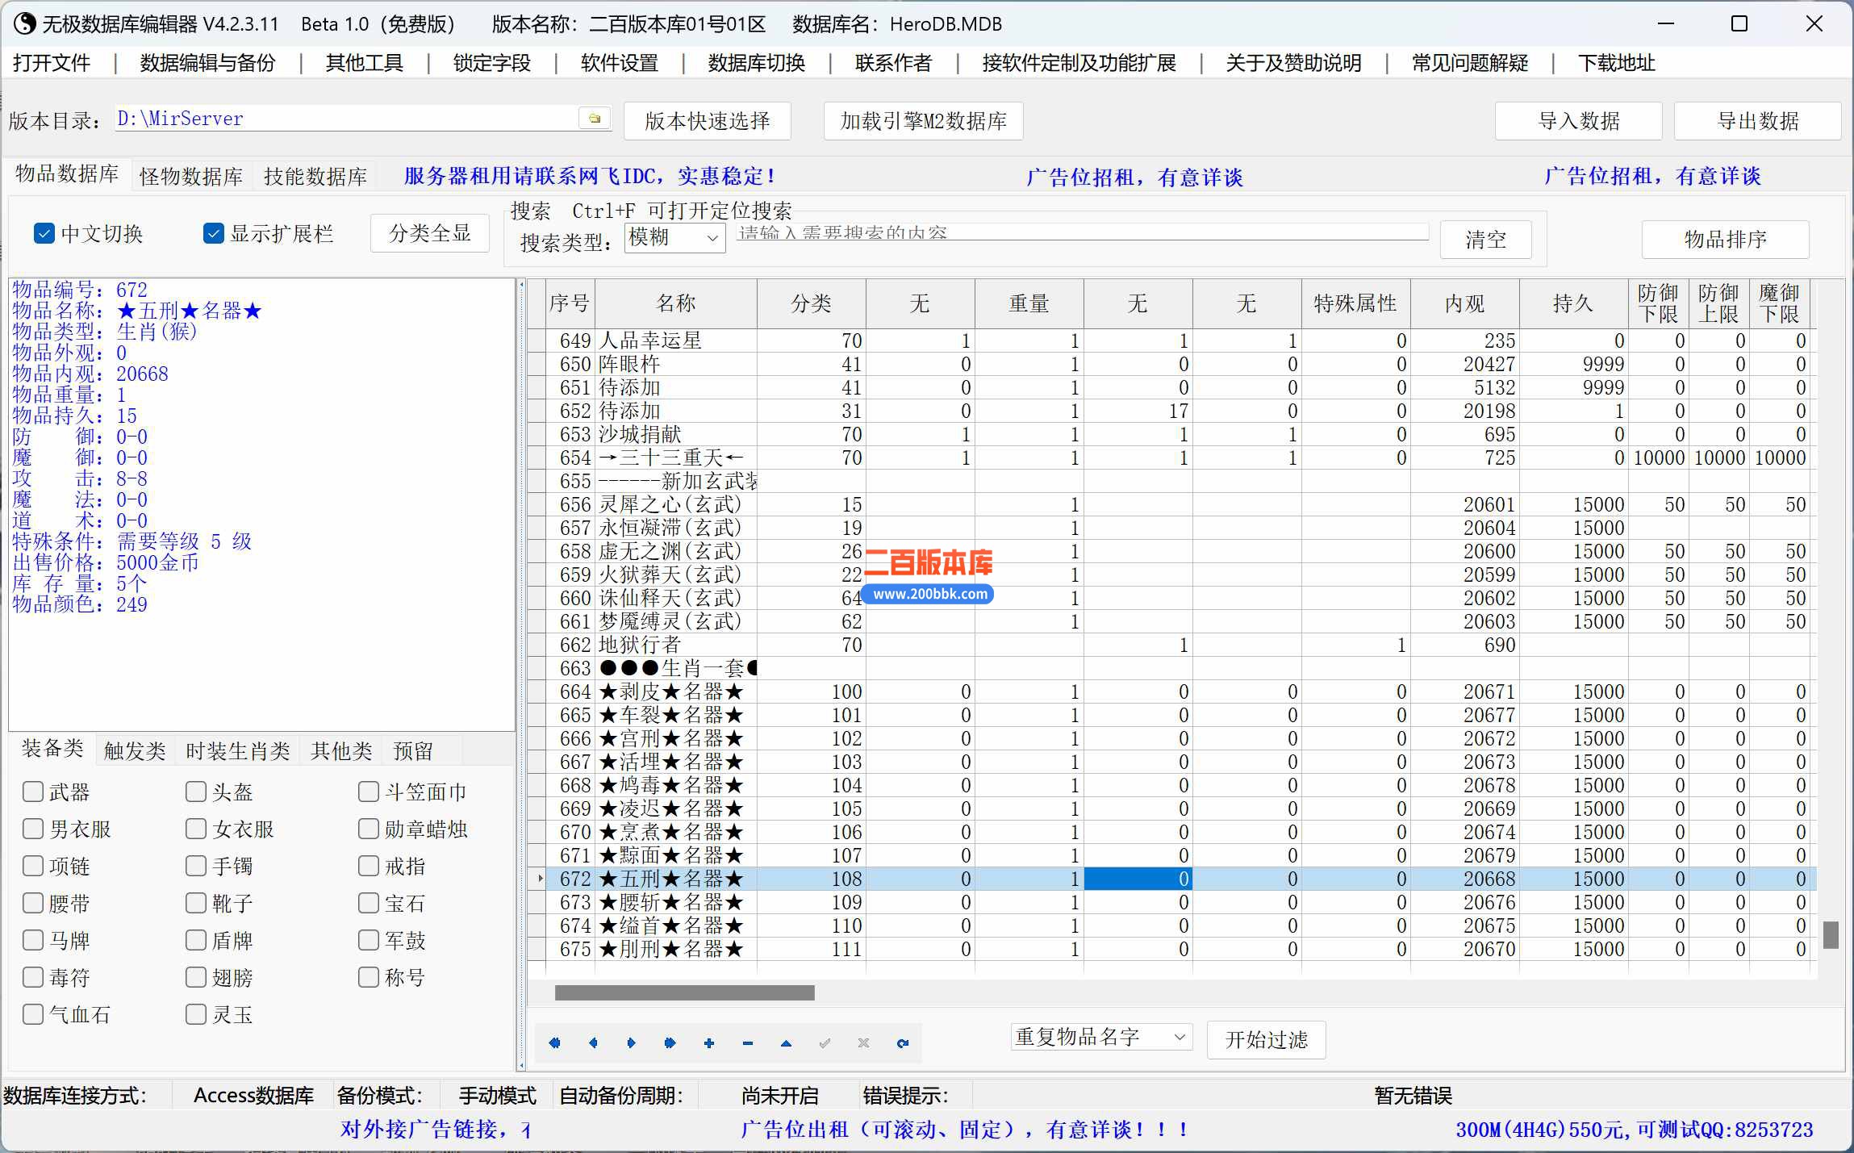Click the 内观 column header
1854x1153 pixels.
click(x=1464, y=303)
